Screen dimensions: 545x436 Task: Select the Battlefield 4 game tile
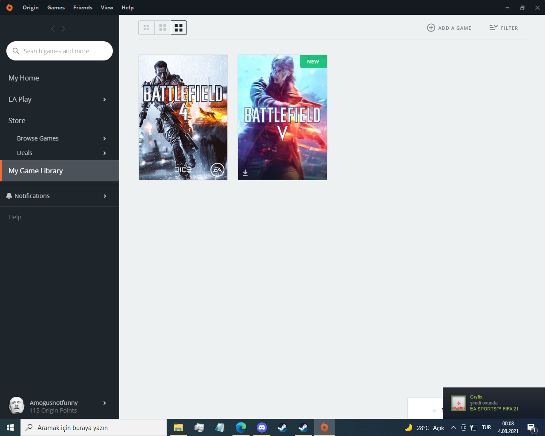point(183,117)
